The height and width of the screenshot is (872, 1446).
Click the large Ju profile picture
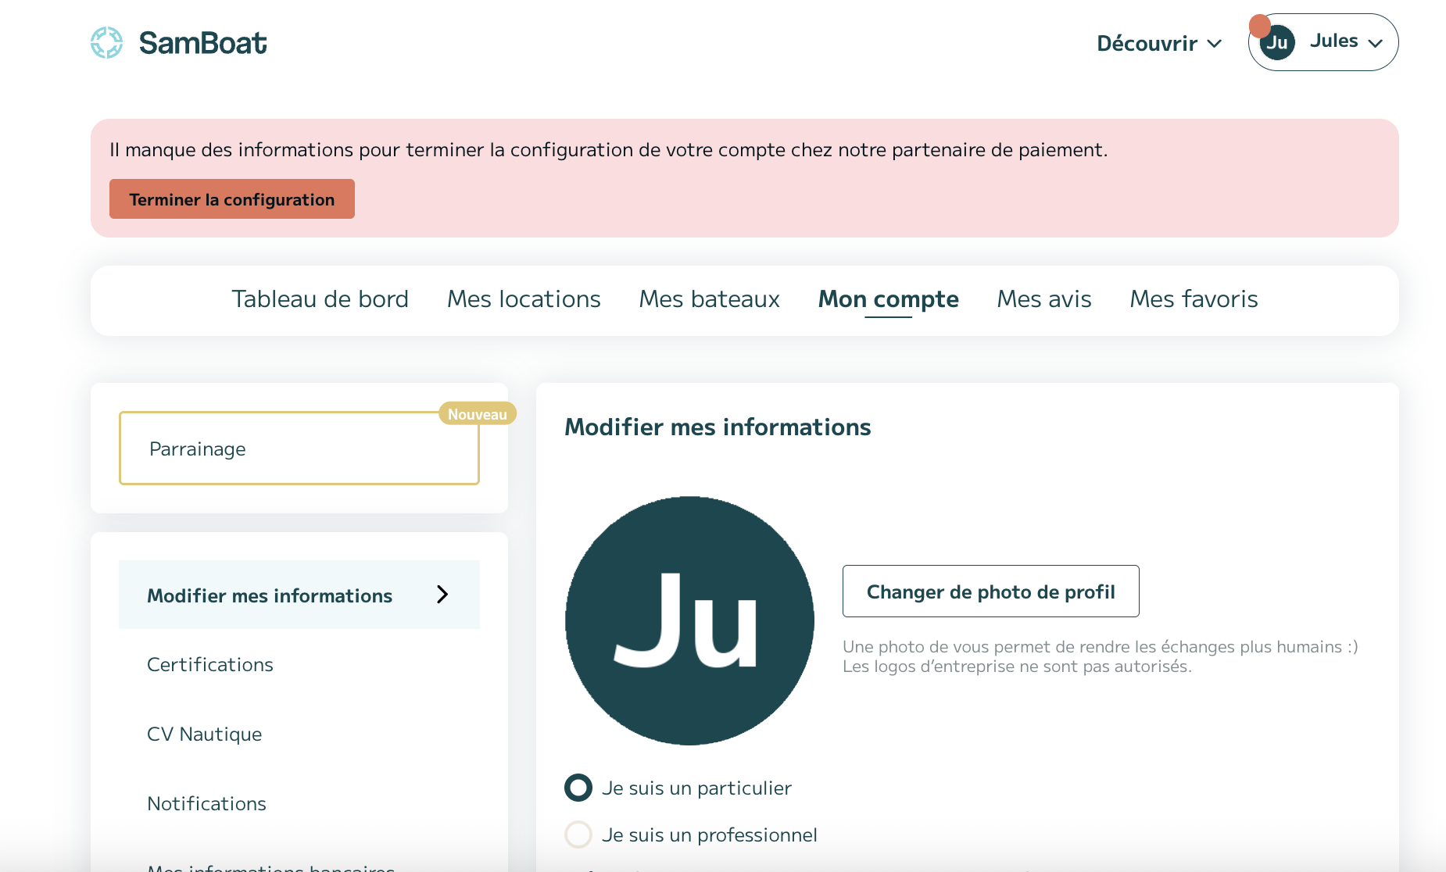click(x=689, y=620)
